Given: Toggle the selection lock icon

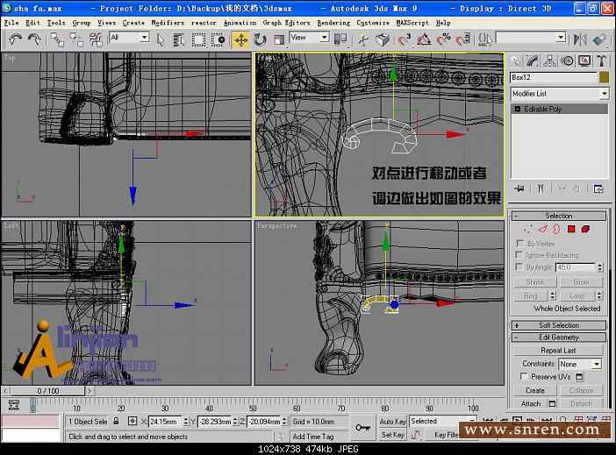Looking at the screenshot, I should pos(116,421).
